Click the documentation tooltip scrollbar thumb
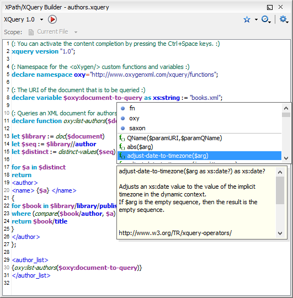The height and width of the screenshot is (298, 293). pyautogui.click(x=280, y=190)
